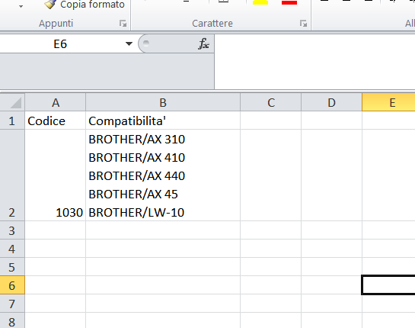Viewport: 415px width, 328px height.
Task: Open the paste dropdown arrow in Appunti
Action: (x=21, y=6)
